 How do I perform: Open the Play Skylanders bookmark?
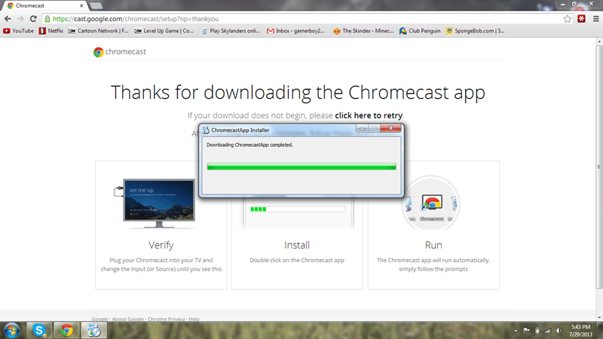point(231,31)
